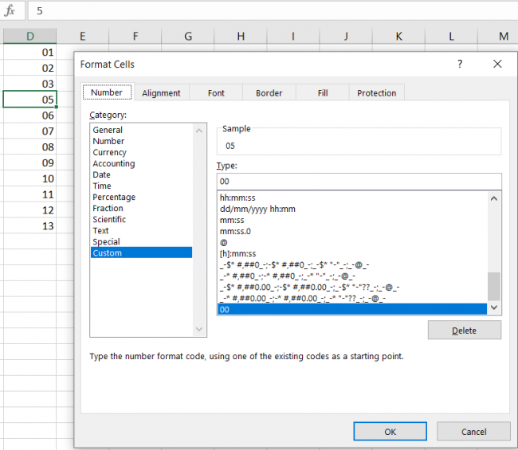Click the cell containing 01
This screenshot has width=518, height=450.
point(30,52)
